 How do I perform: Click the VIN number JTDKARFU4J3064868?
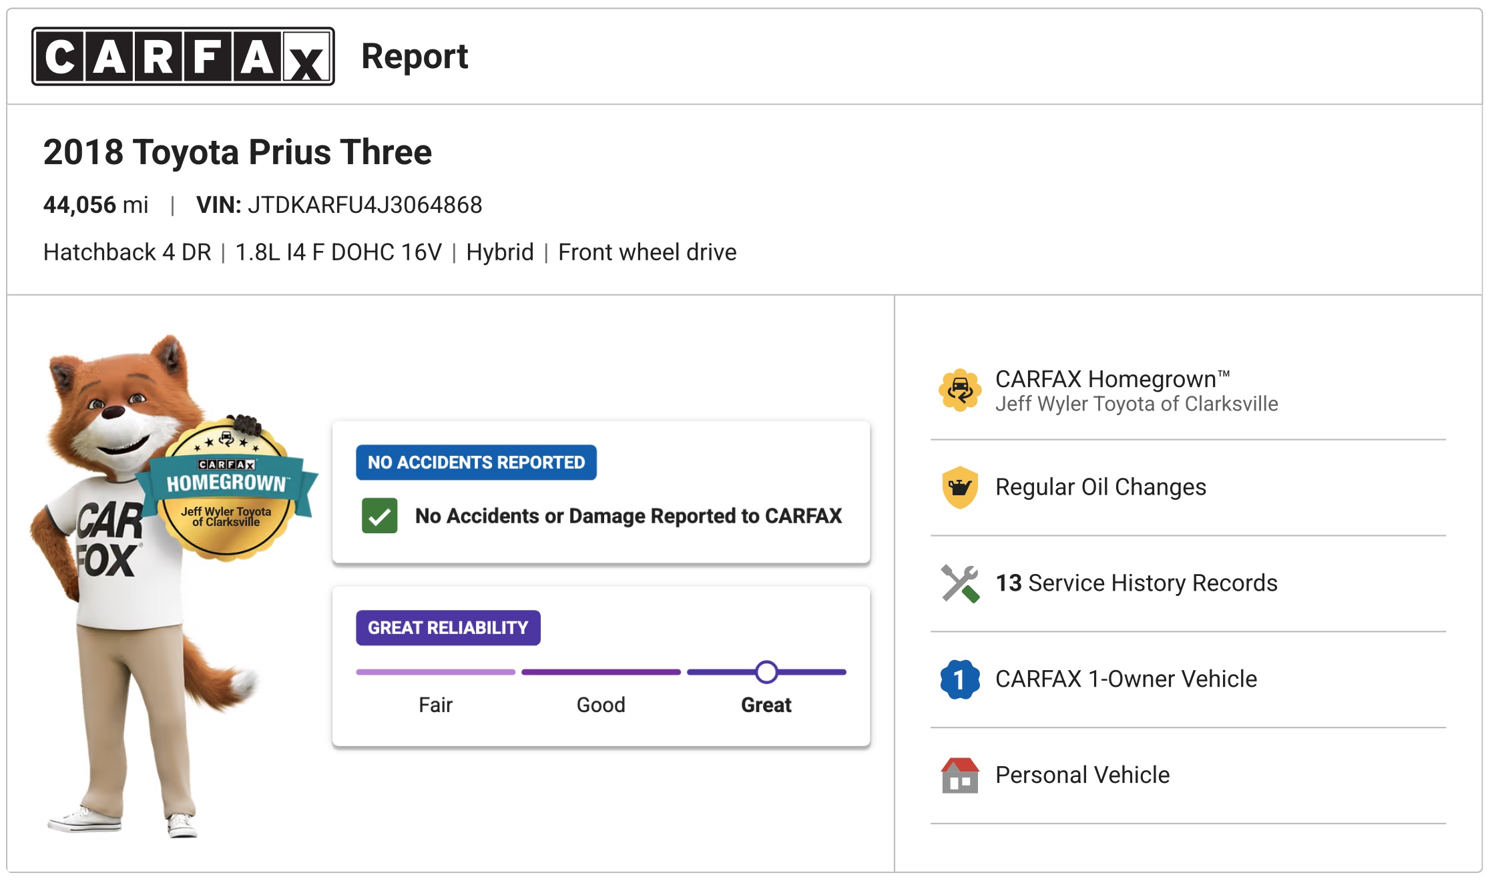365,205
